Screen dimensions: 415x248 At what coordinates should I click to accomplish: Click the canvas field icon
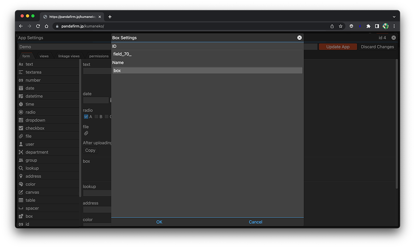click(x=21, y=192)
